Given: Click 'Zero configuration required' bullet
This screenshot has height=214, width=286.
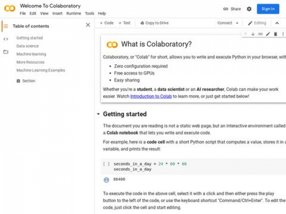Looking at the screenshot, I should [141, 66].
